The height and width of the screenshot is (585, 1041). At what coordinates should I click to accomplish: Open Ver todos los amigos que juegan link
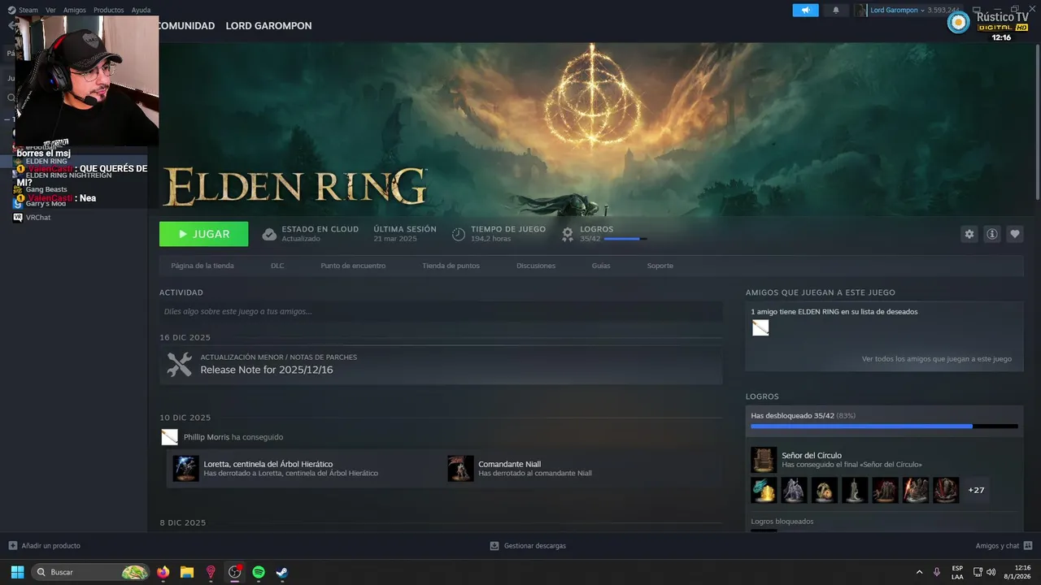point(937,358)
